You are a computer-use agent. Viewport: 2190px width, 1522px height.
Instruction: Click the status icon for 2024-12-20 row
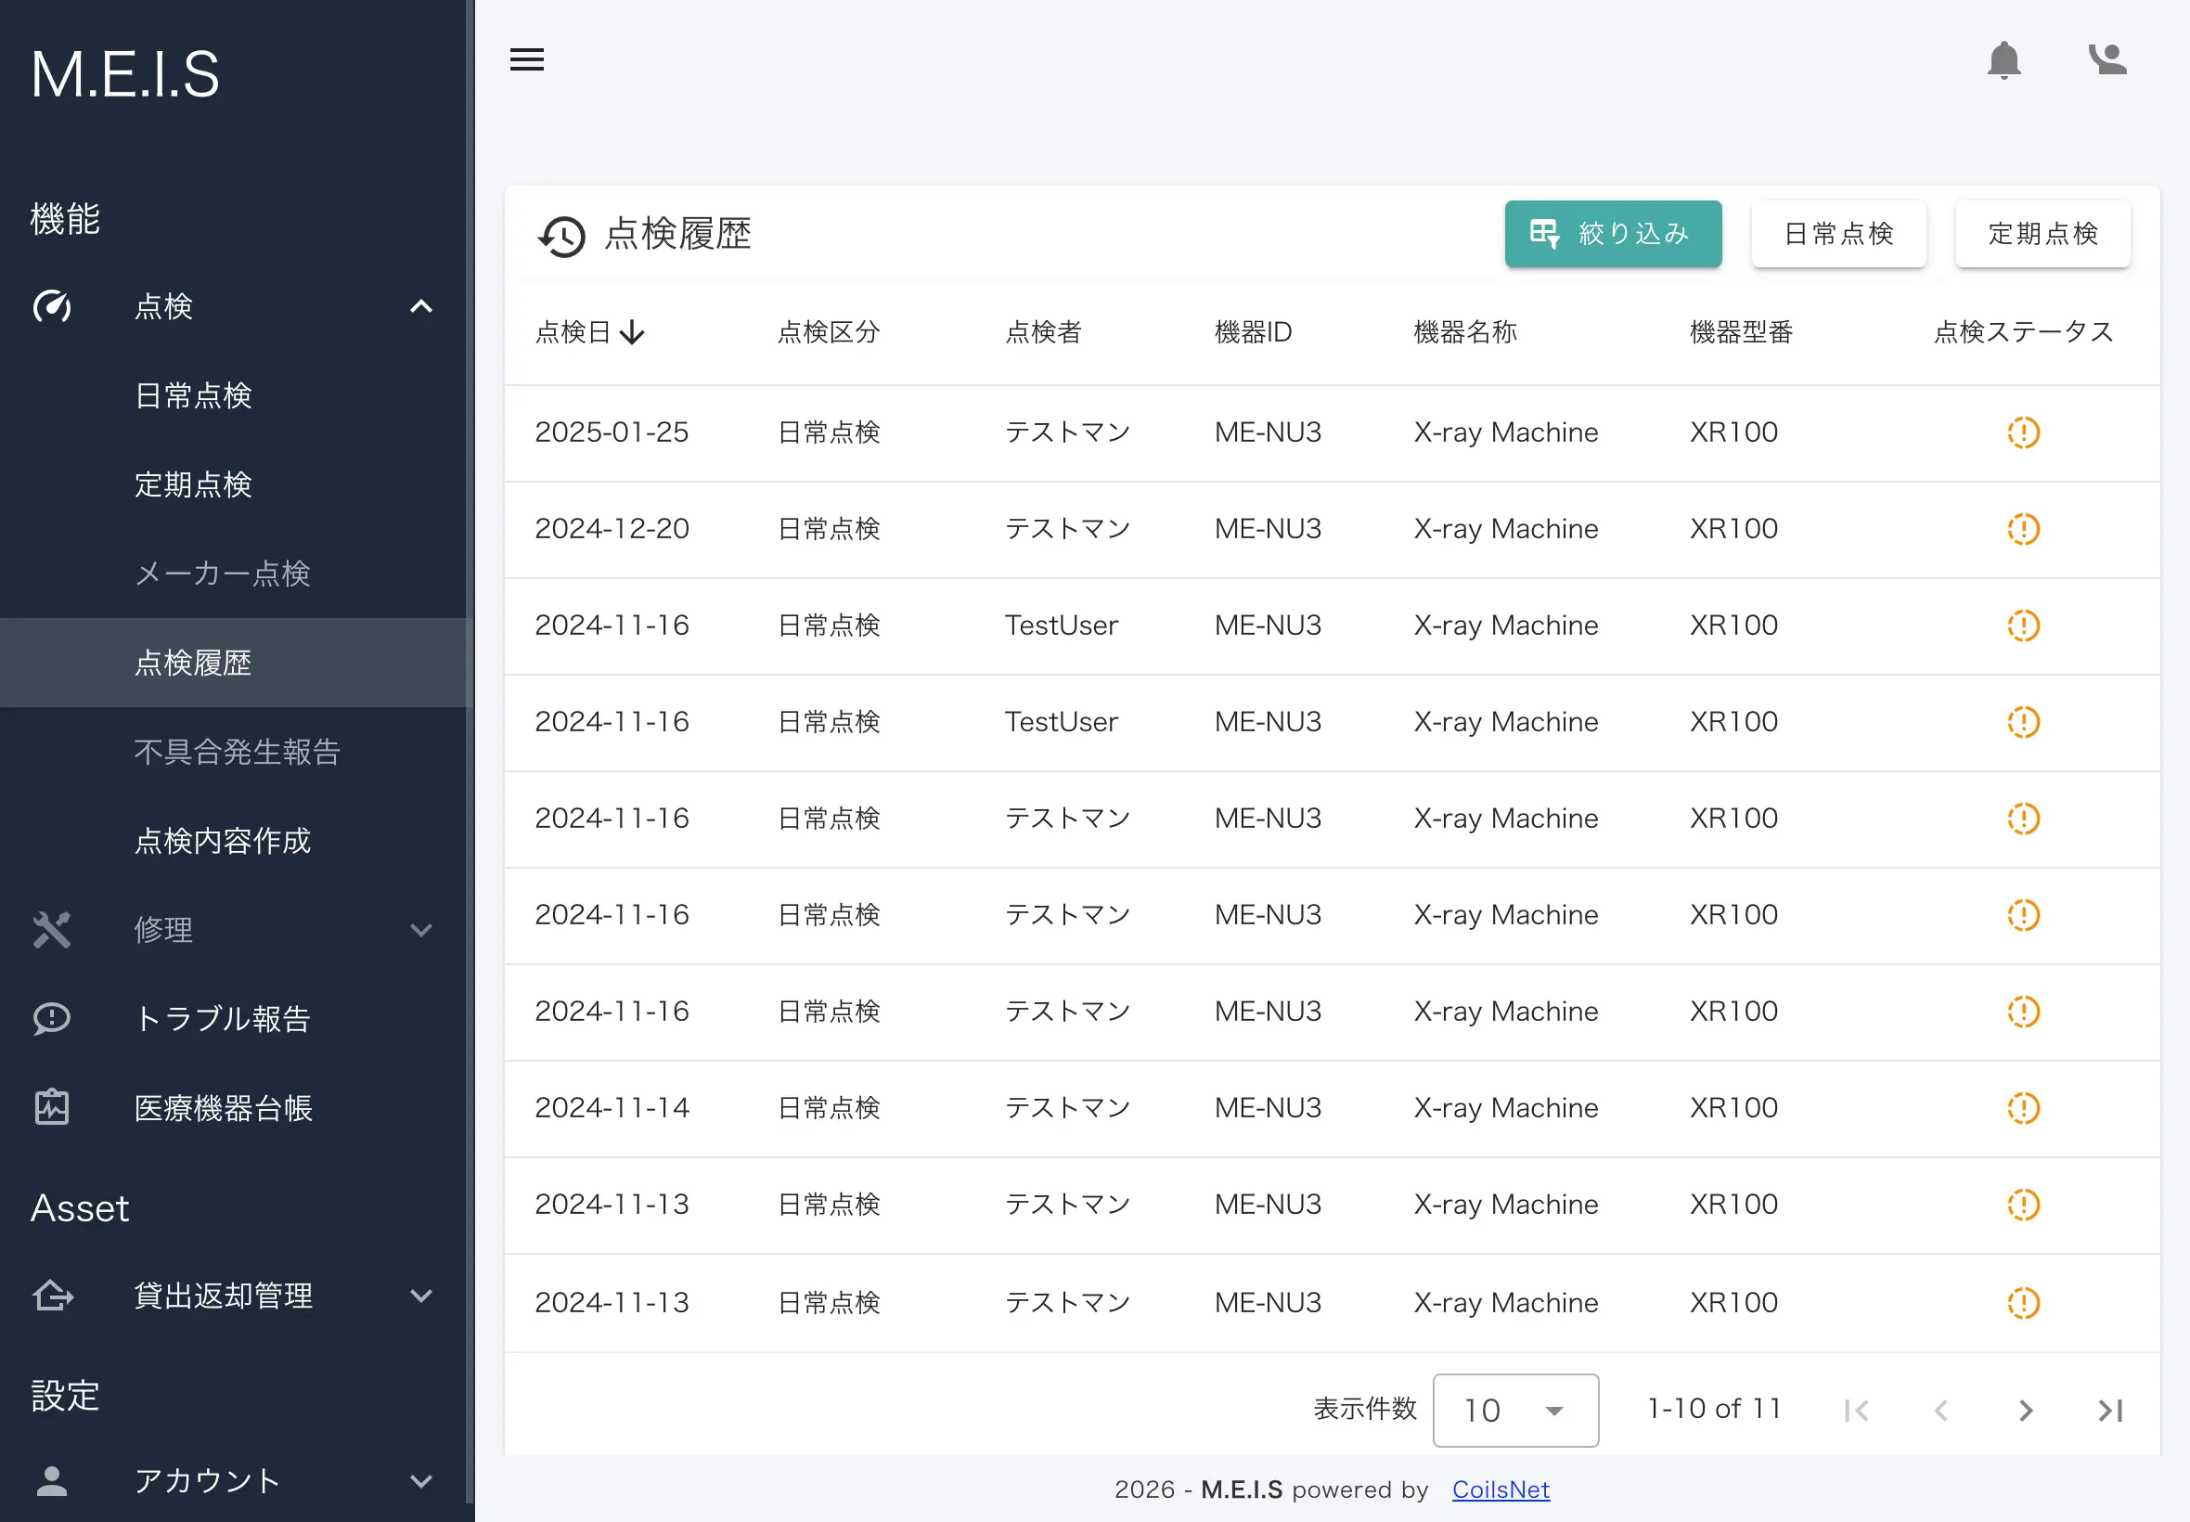coord(2022,528)
